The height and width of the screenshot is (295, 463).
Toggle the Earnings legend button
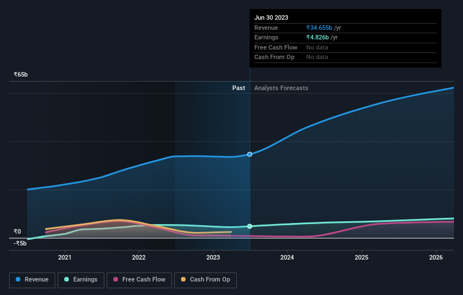click(x=81, y=280)
